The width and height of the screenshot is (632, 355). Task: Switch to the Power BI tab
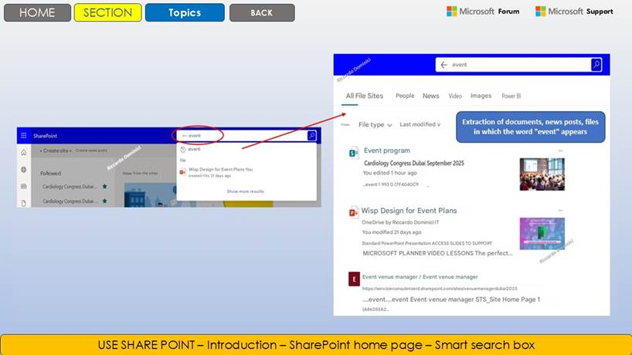(x=511, y=96)
